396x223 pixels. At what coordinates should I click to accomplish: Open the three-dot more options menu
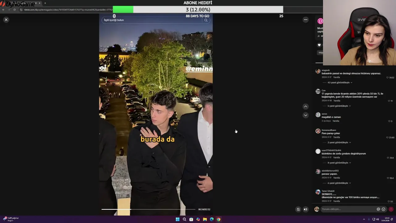(306, 20)
